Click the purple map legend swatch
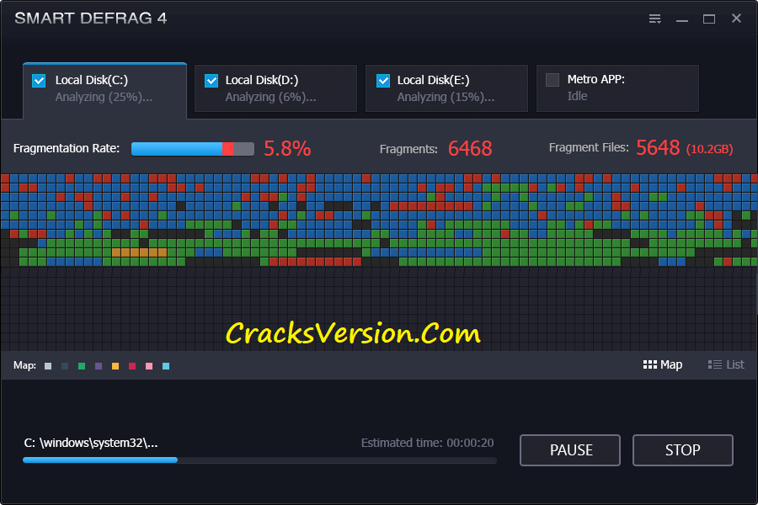758x505 pixels. (x=99, y=366)
